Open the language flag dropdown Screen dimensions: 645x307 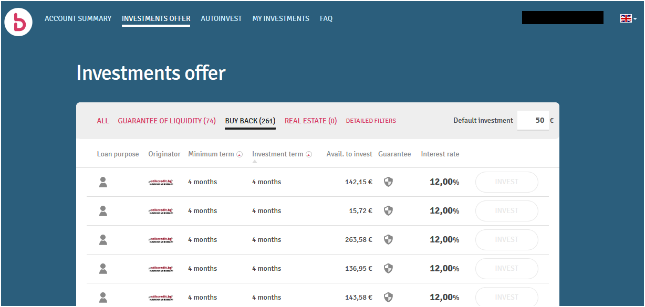[x=628, y=18]
